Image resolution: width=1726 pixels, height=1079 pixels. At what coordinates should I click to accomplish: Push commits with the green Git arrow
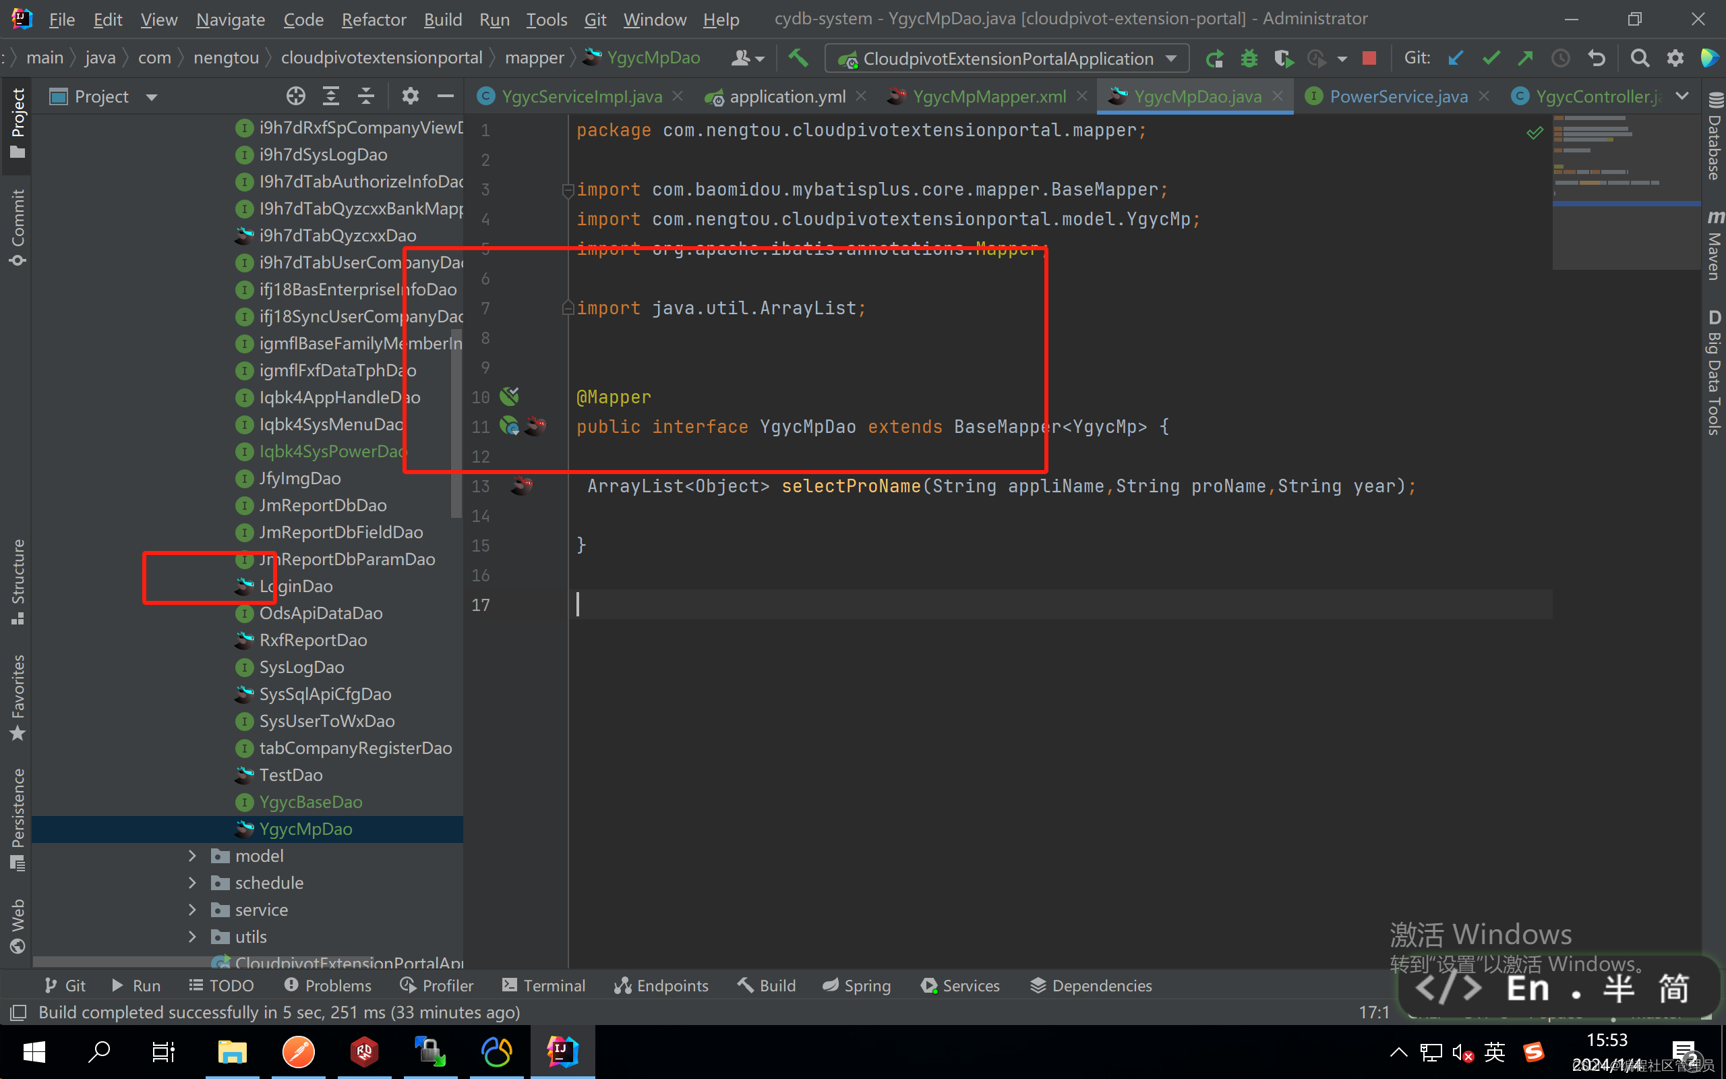coord(1526,58)
